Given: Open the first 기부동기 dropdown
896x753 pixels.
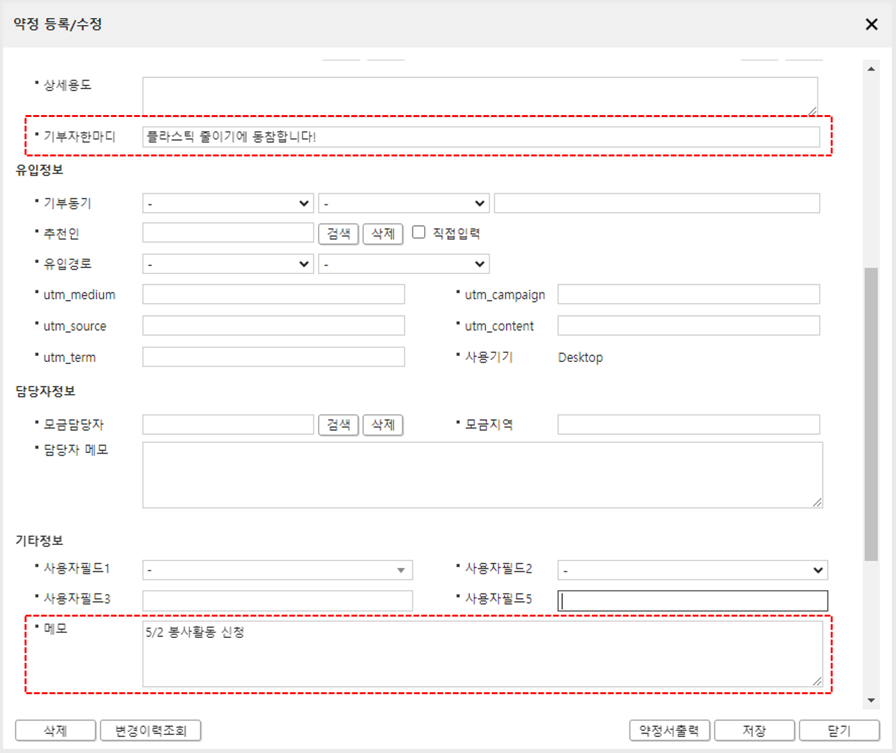Looking at the screenshot, I should pyautogui.click(x=226, y=203).
